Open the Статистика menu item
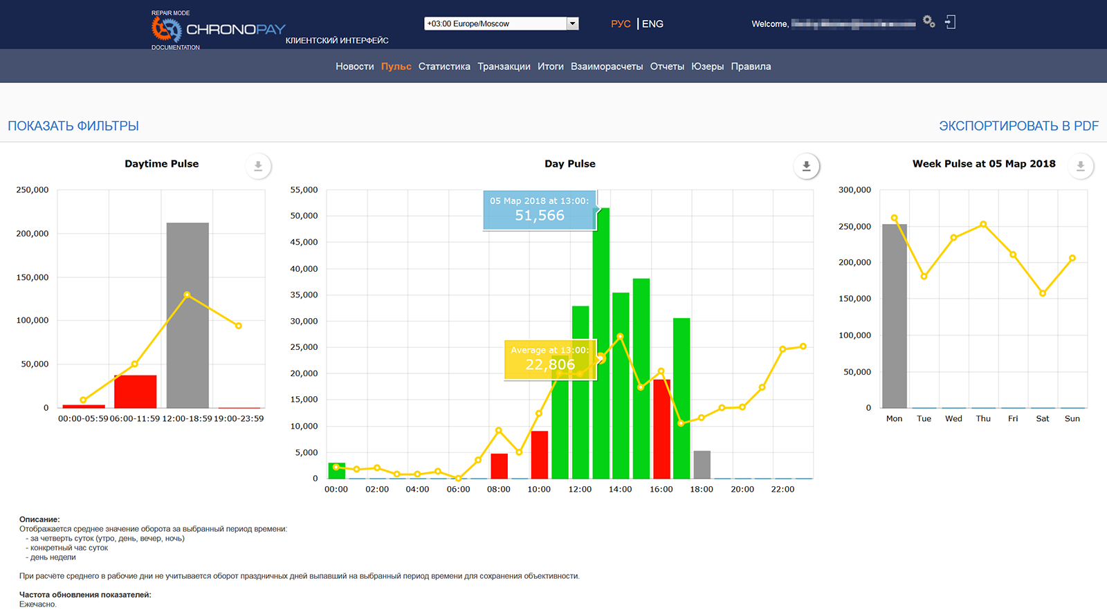1107x612 pixels. click(444, 66)
